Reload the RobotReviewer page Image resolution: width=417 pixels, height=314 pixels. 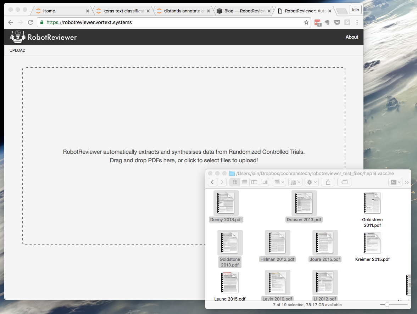pos(30,22)
